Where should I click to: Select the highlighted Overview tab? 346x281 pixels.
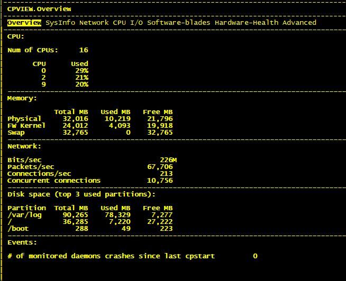coord(24,23)
